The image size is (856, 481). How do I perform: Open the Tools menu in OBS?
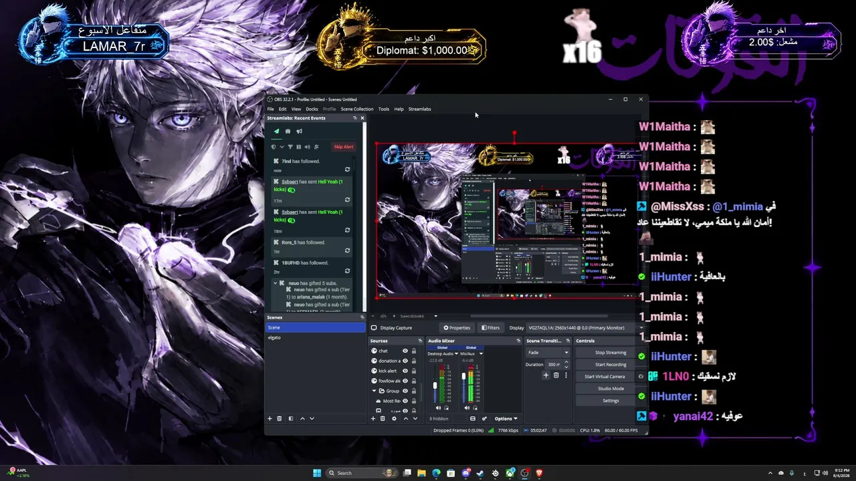tap(383, 109)
